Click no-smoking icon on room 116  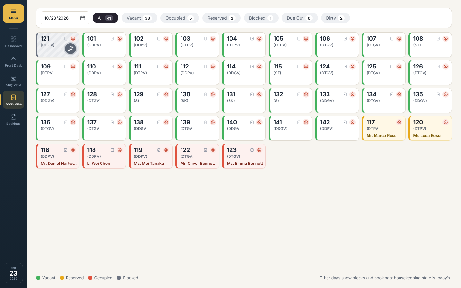73,150
